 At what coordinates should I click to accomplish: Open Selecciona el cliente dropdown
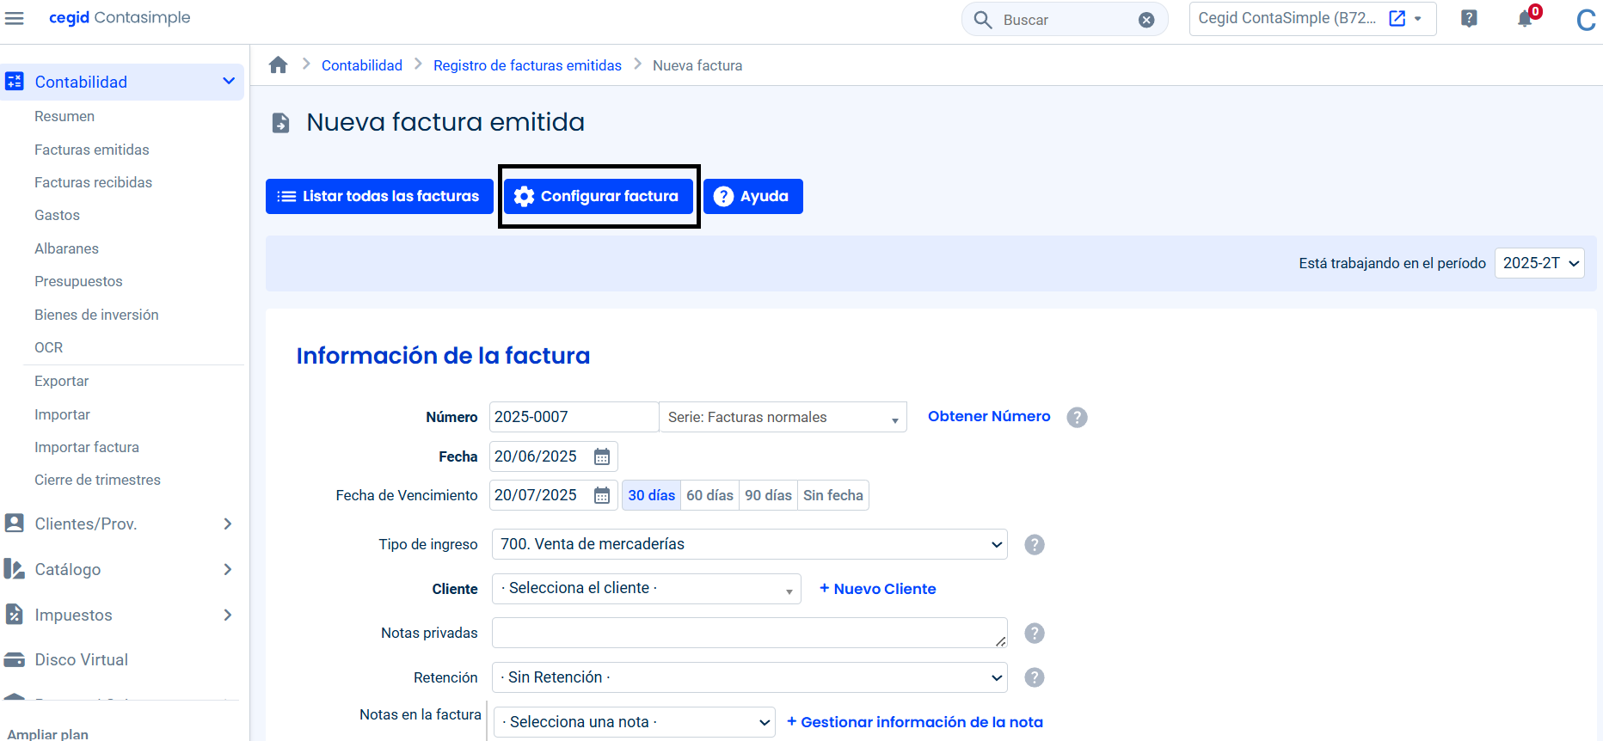(646, 589)
